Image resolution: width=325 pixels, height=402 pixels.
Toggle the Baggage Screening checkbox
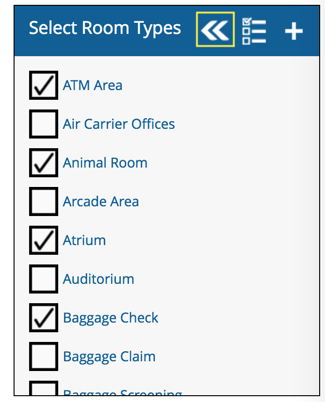tap(44, 390)
